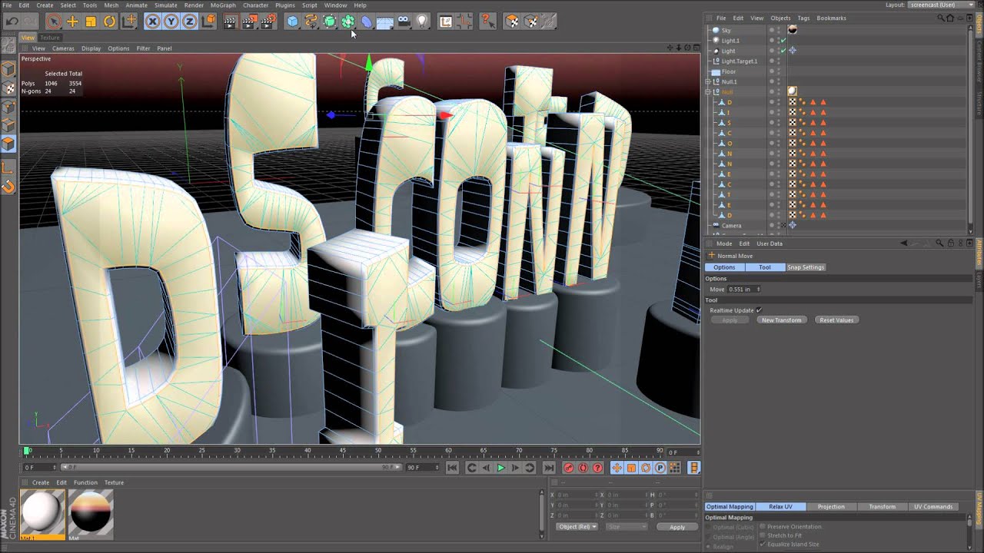Click the record keyframe button
The height and width of the screenshot is (553, 984).
(x=569, y=468)
